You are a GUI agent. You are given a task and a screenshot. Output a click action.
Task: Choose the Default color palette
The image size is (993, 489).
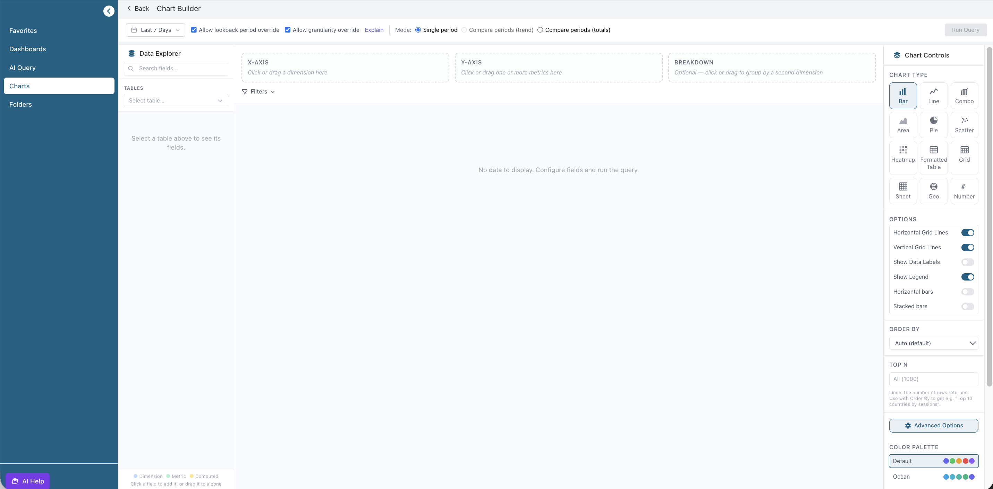coord(933,461)
